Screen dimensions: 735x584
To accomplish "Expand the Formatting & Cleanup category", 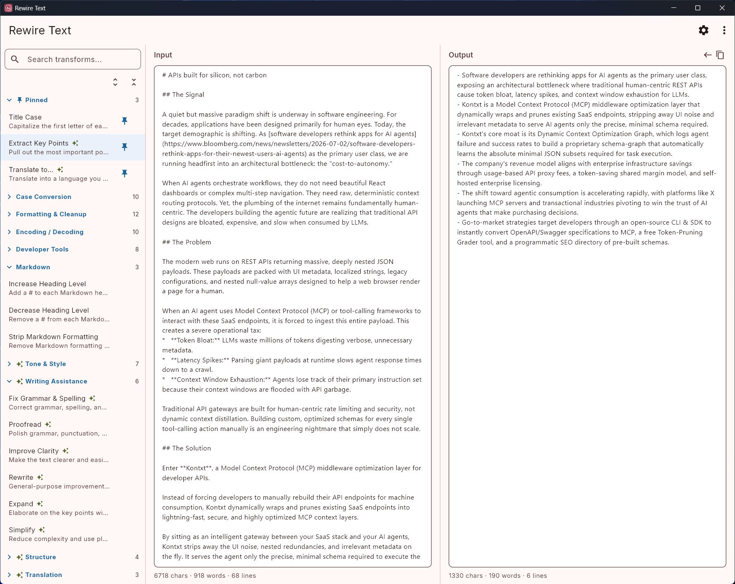I will click(73, 214).
